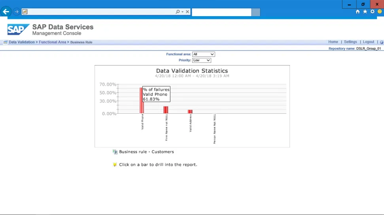The height and width of the screenshot is (215, 384).
Task: Click the address bar search magnifier icon
Action: tap(178, 12)
